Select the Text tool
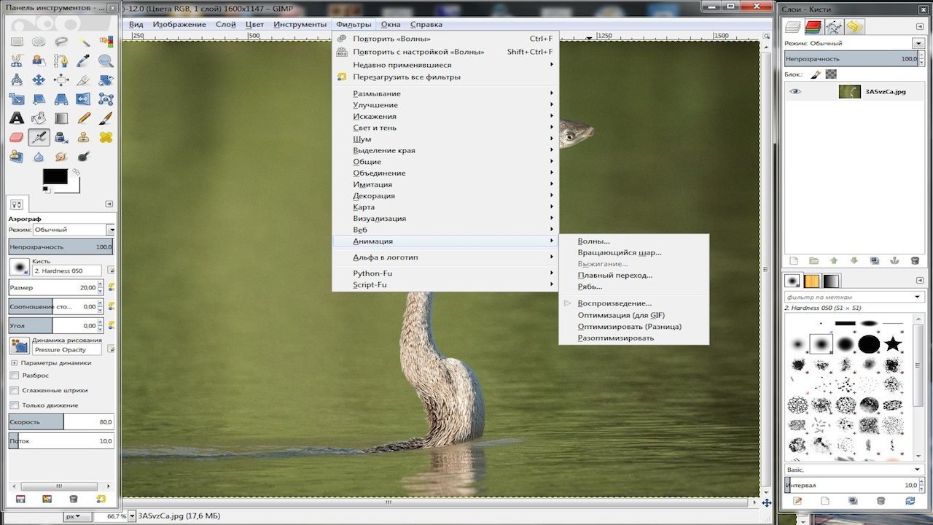The width and height of the screenshot is (933, 525). [17, 118]
